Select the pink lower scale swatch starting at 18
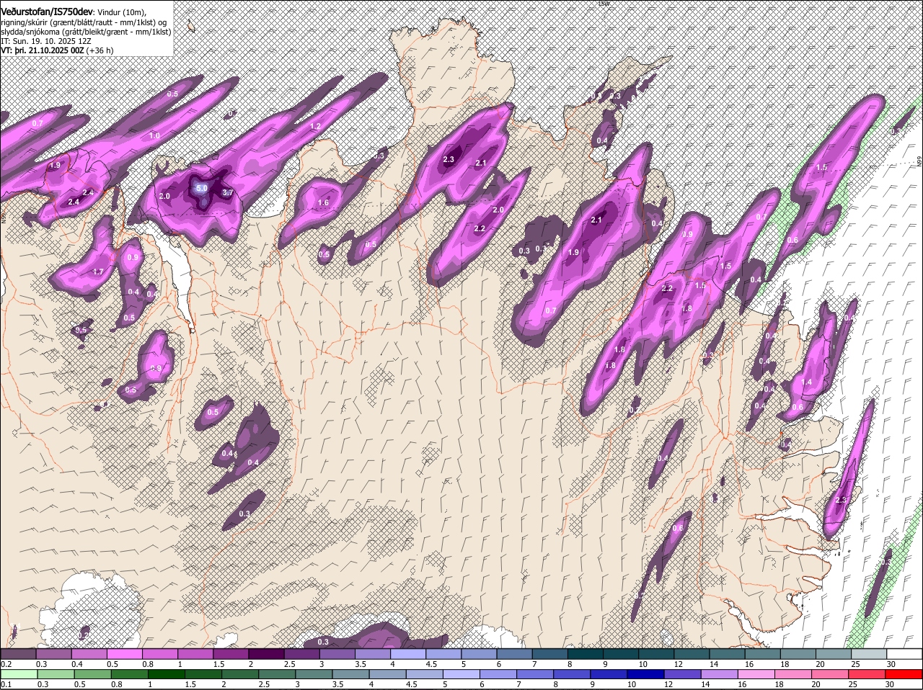923x690 pixels. click(x=793, y=674)
